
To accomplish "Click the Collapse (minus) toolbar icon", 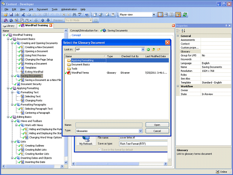I will [x=68, y=15].
